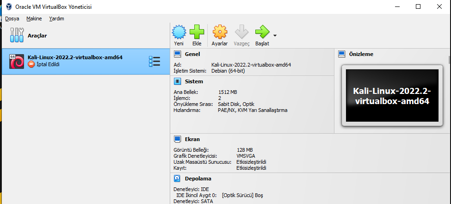Click the 'Debian (64-bit)' OS value
This screenshot has width=451, height=204.
pyautogui.click(x=228, y=71)
